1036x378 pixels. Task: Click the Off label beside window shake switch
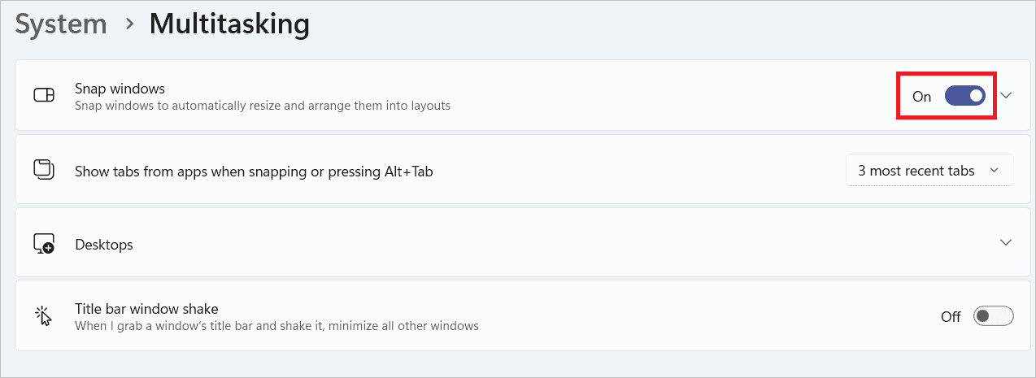(x=951, y=317)
